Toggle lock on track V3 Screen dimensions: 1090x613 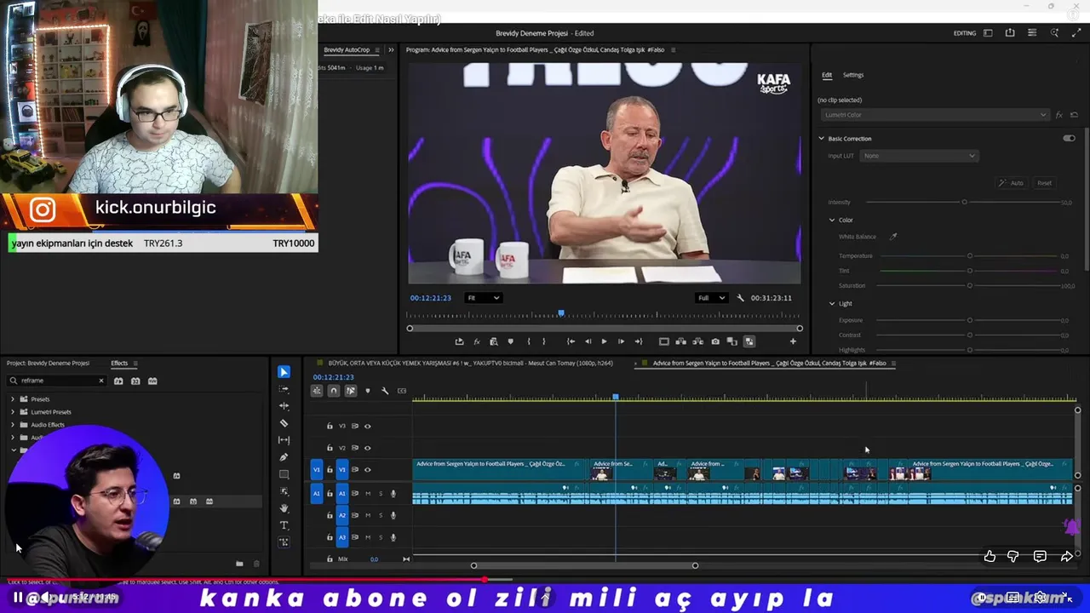(330, 427)
